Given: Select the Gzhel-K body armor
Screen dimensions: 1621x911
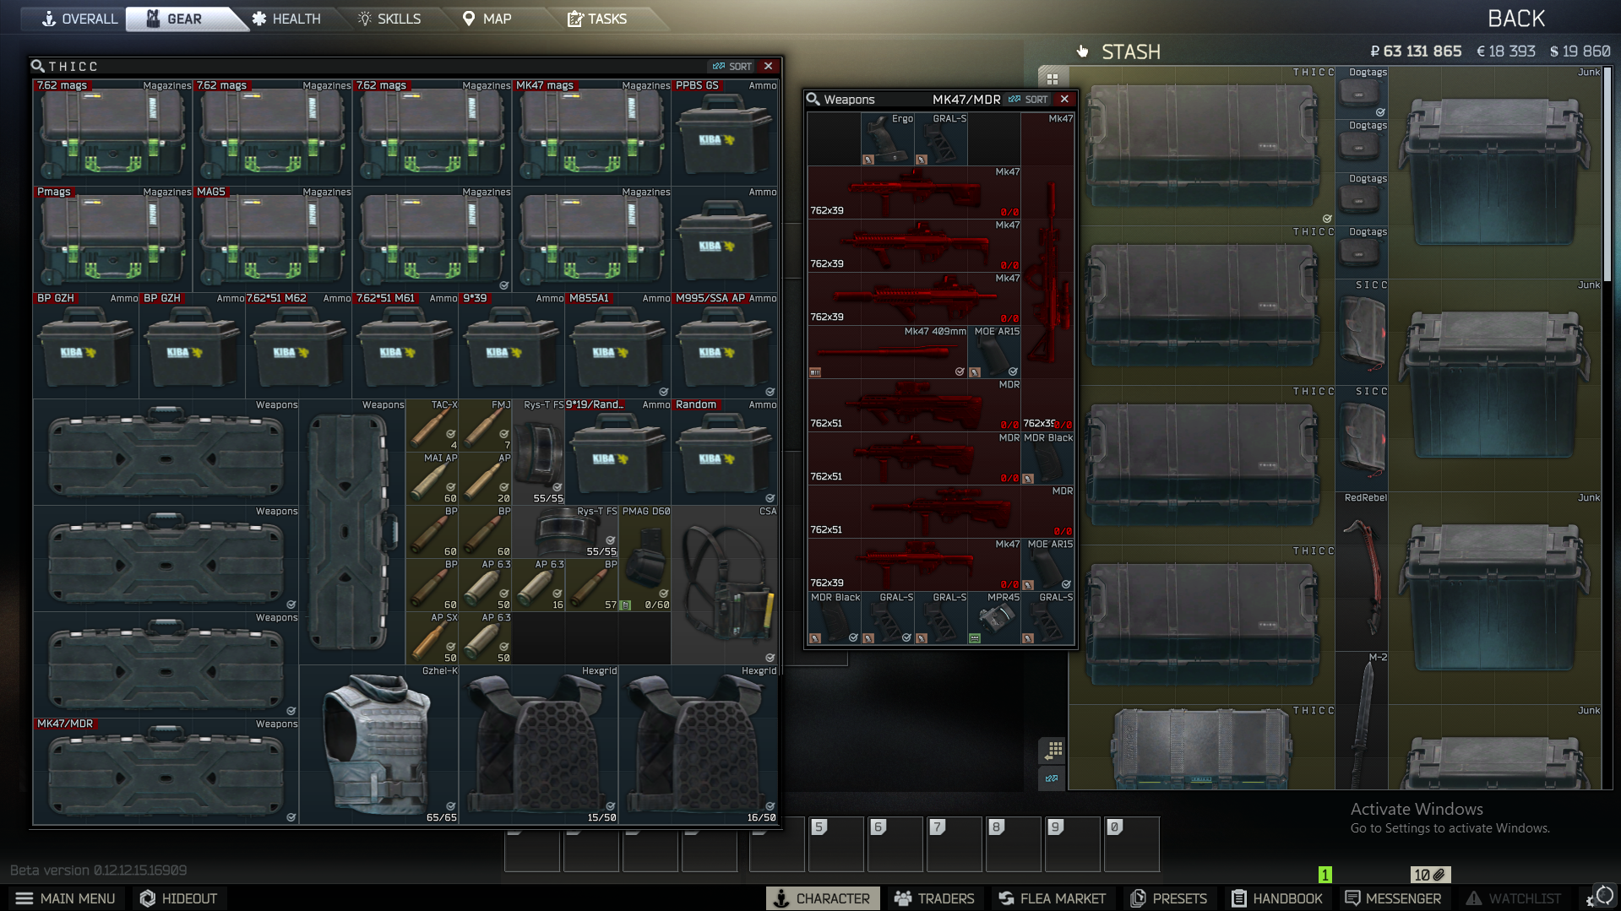Looking at the screenshot, I should pos(379,745).
